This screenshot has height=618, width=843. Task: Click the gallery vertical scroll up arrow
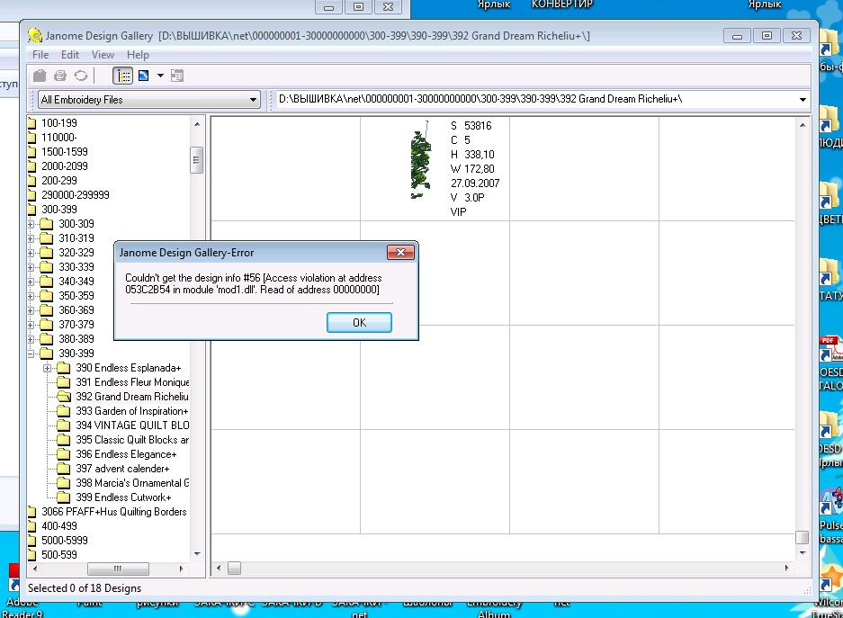coord(803,125)
